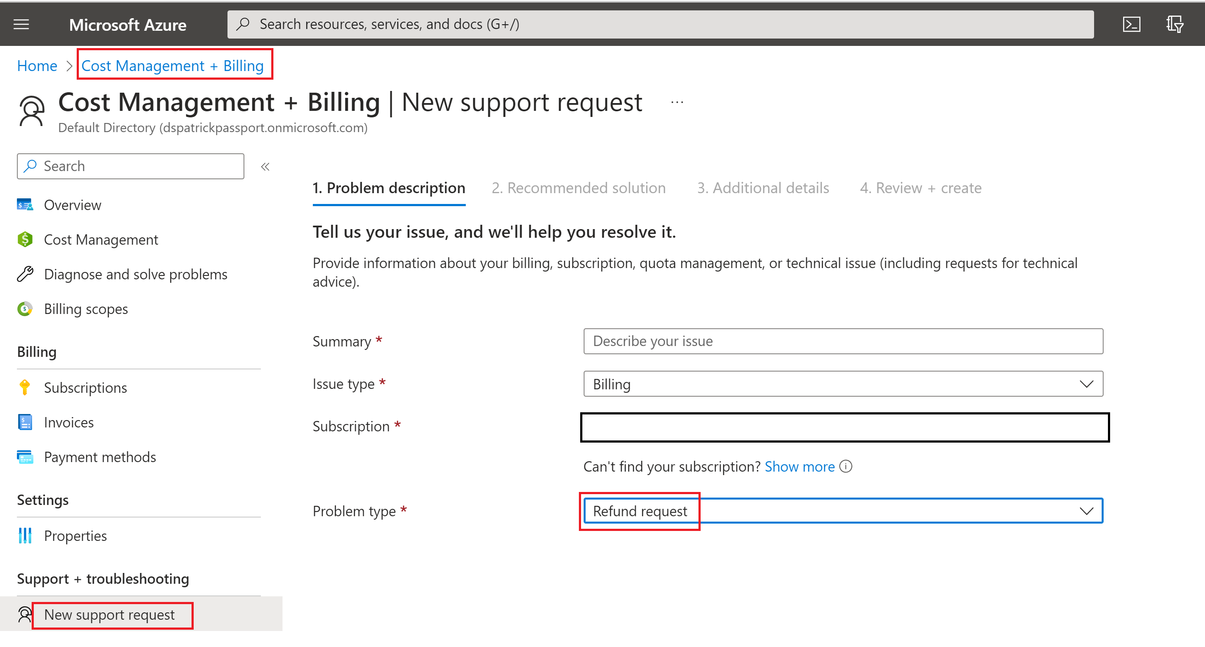Click the Properties bars icon
The width and height of the screenshot is (1205, 647).
coord(25,536)
